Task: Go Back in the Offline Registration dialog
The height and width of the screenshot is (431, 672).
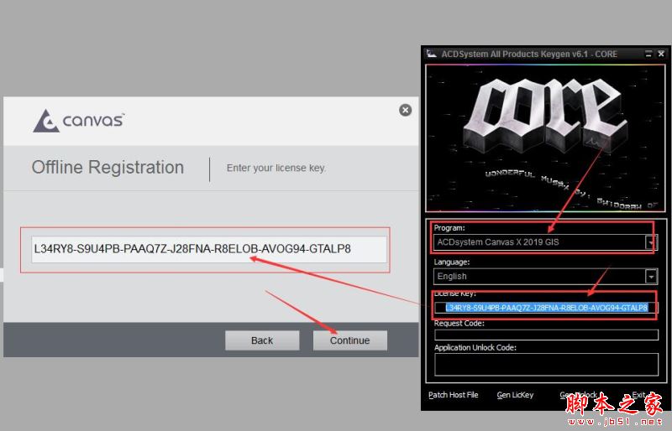Action: click(x=262, y=340)
